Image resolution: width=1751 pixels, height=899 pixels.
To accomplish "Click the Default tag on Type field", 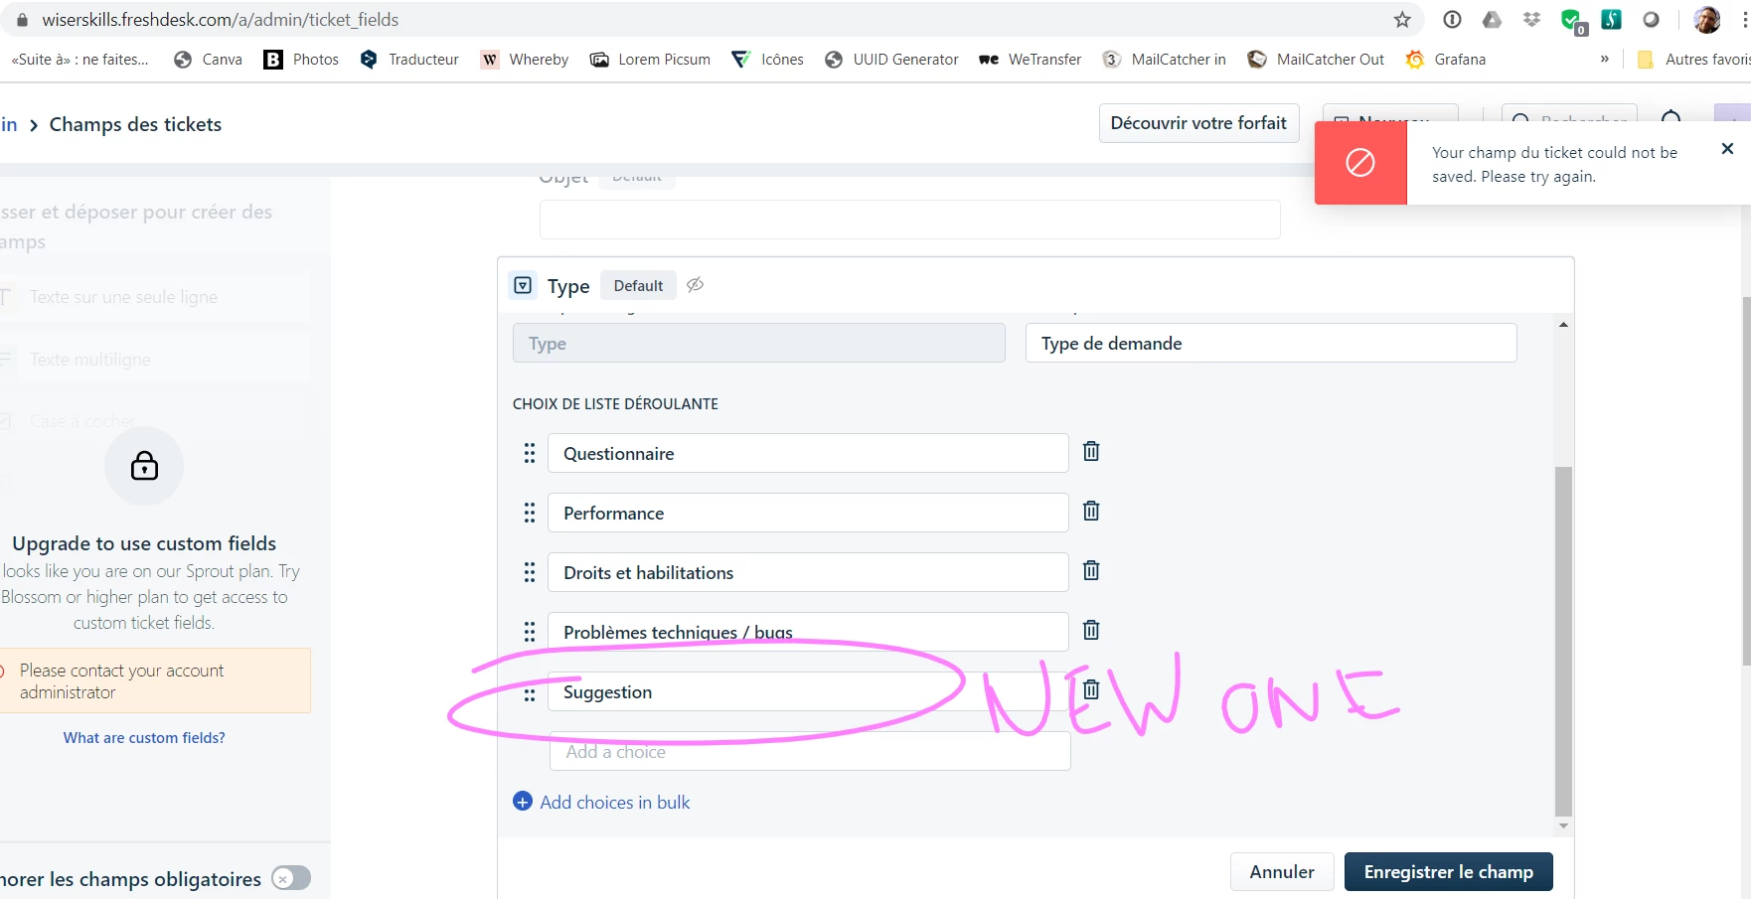I will point(638,285).
